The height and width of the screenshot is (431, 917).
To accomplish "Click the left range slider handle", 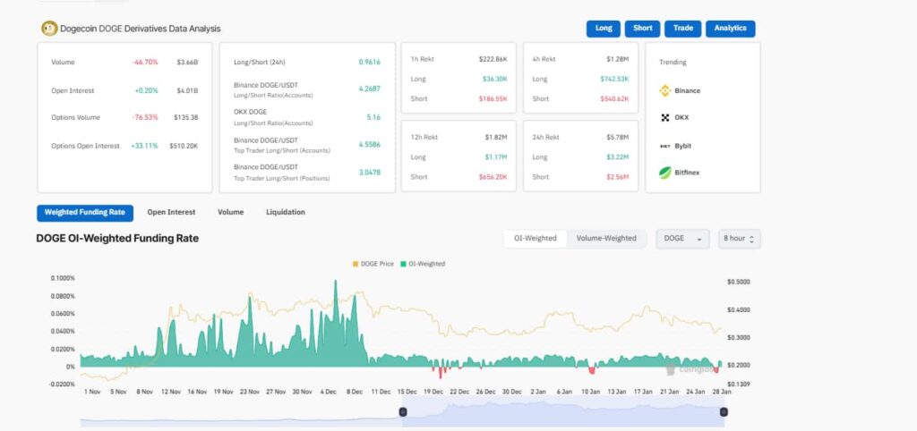I will [x=402, y=411].
